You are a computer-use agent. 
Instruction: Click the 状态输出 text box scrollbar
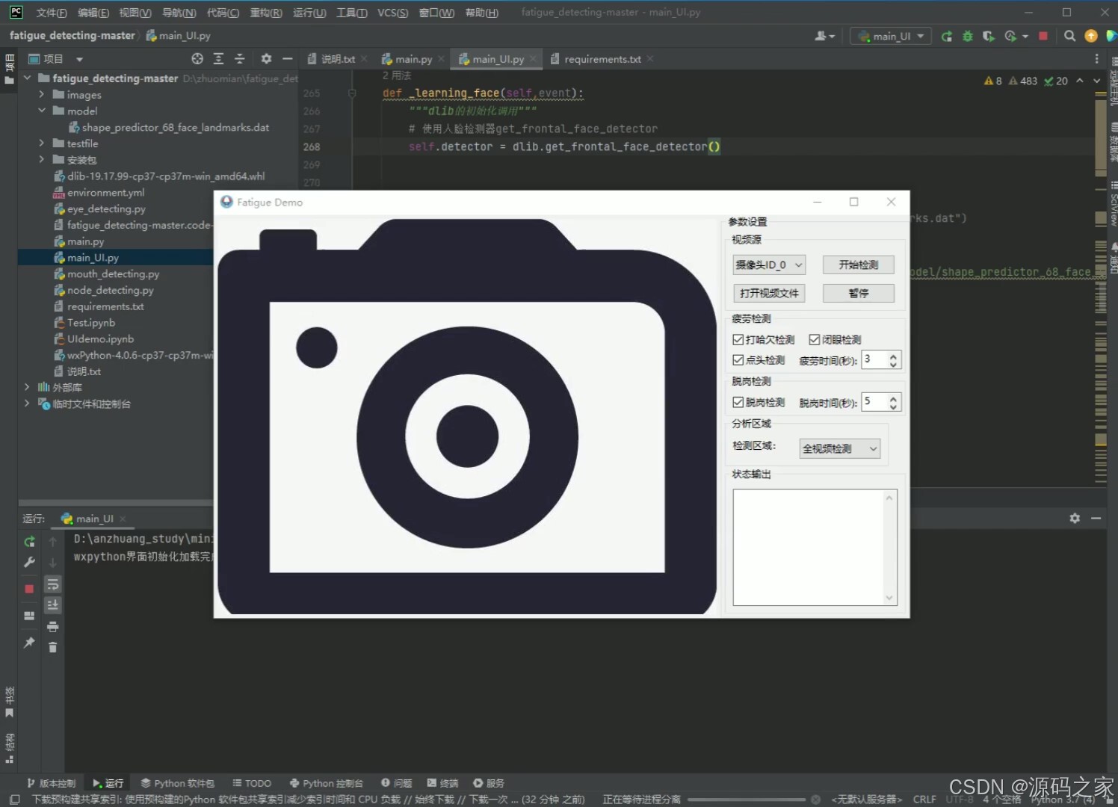[889, 547]
